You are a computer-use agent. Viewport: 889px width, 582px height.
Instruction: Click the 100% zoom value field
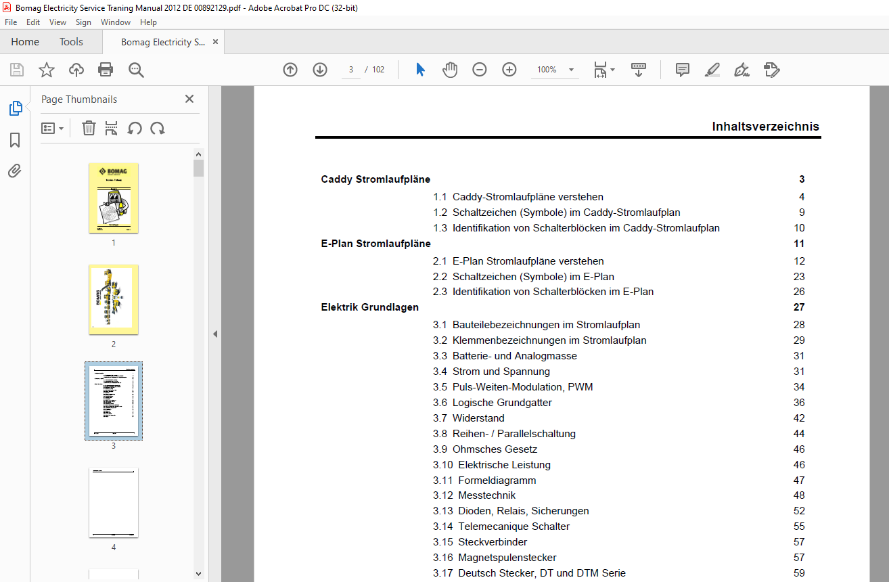coord(547,70)
